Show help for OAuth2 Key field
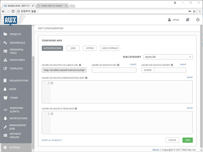The height and width of the screenshot is (152, 203). (x=118, y=65)
